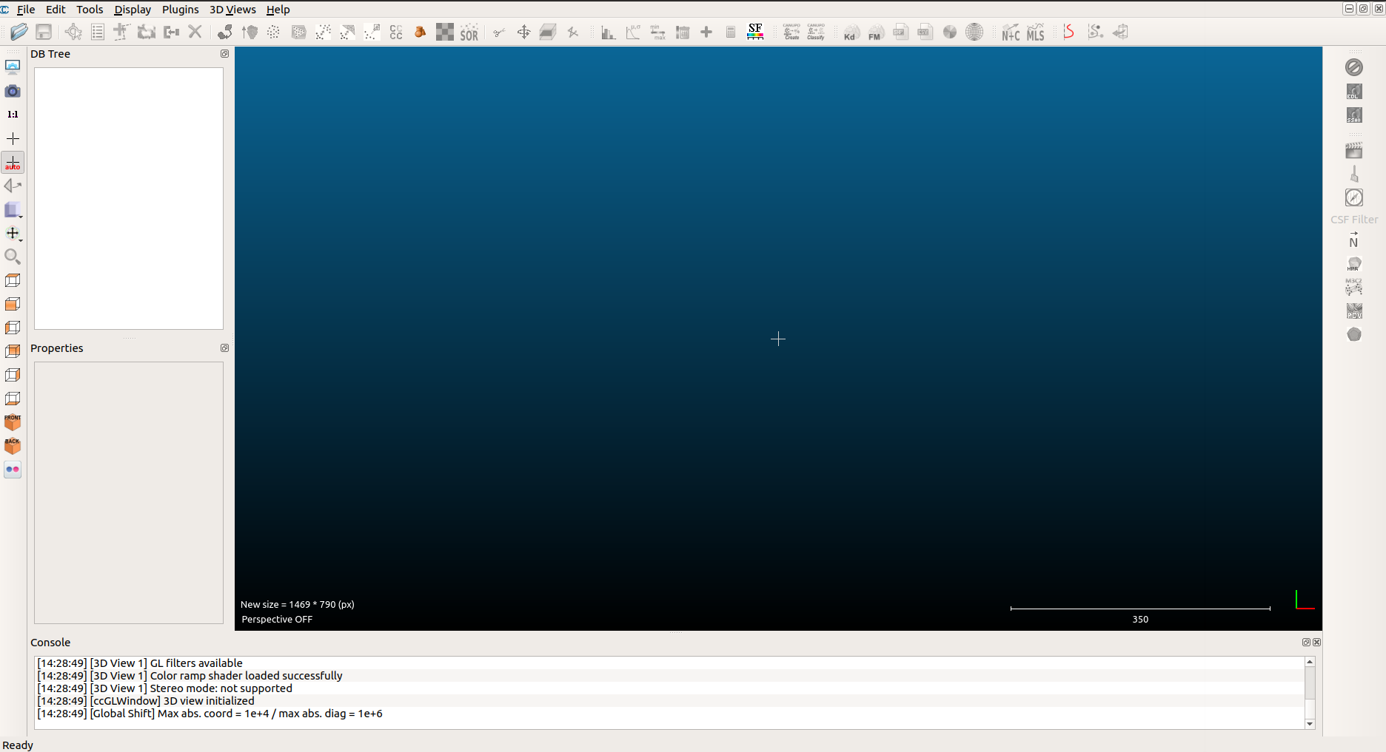
Task: Open the Display menu
Action: tap(132, 10)
